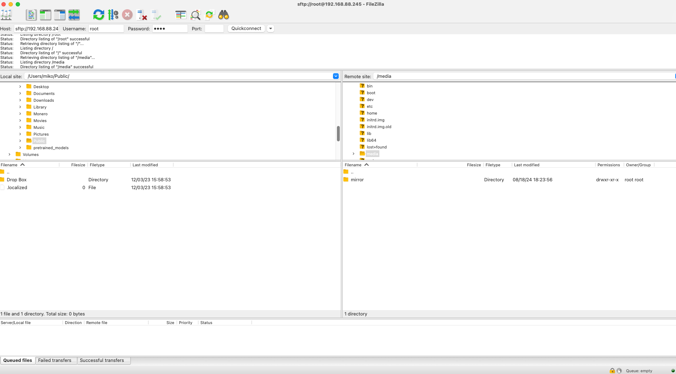This screenshot has height=374, width=676.
Task: Toggle processing of transfer queue
Action: [x=113, y=15]
